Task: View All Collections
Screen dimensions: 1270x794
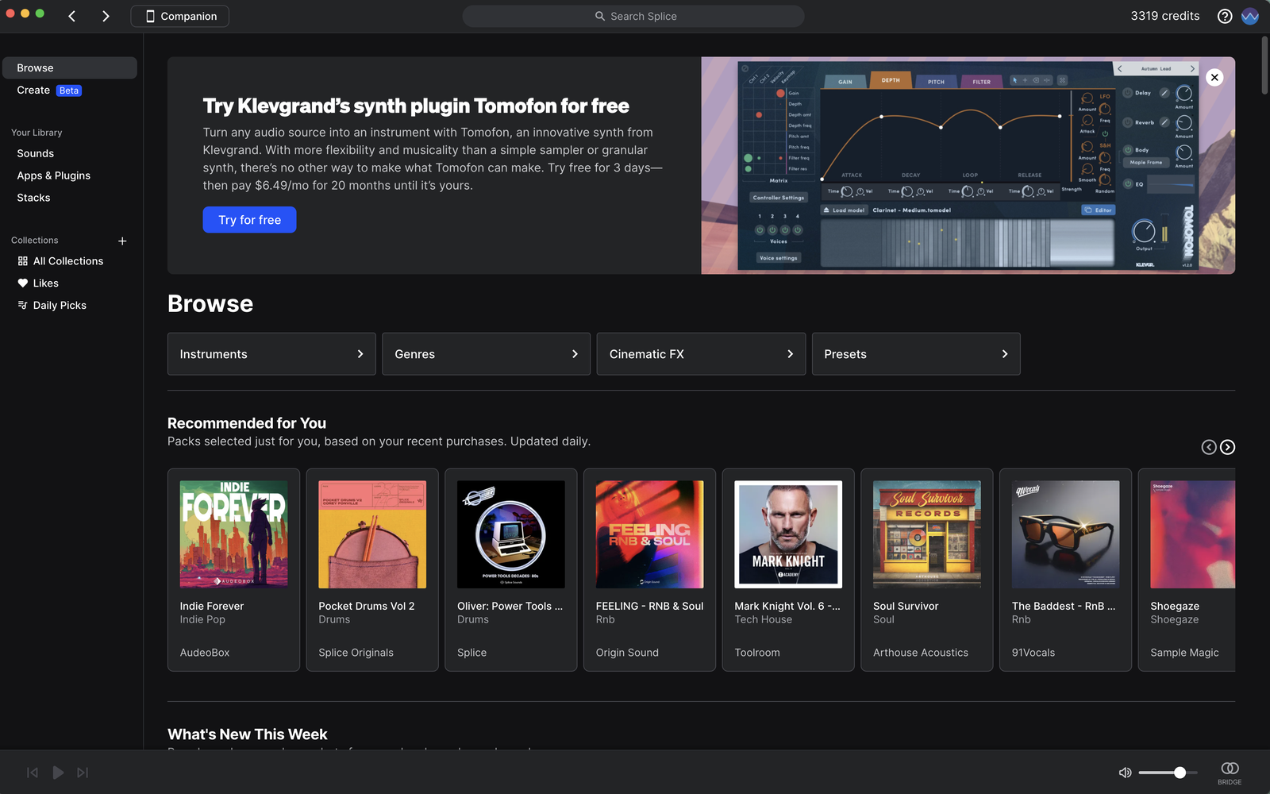Action: tap(67, 260)
